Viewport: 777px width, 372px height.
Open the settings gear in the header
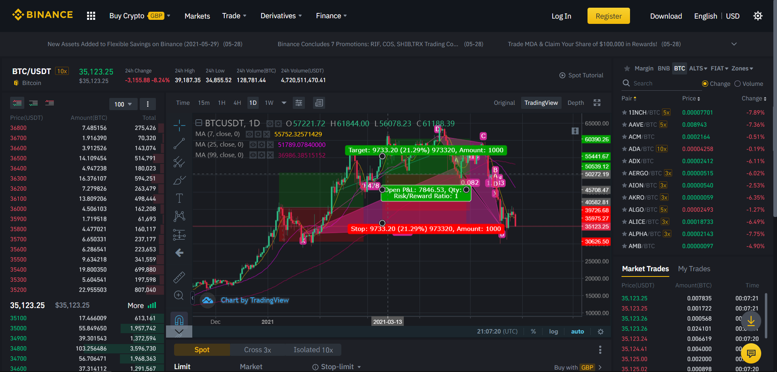[758, 16]
